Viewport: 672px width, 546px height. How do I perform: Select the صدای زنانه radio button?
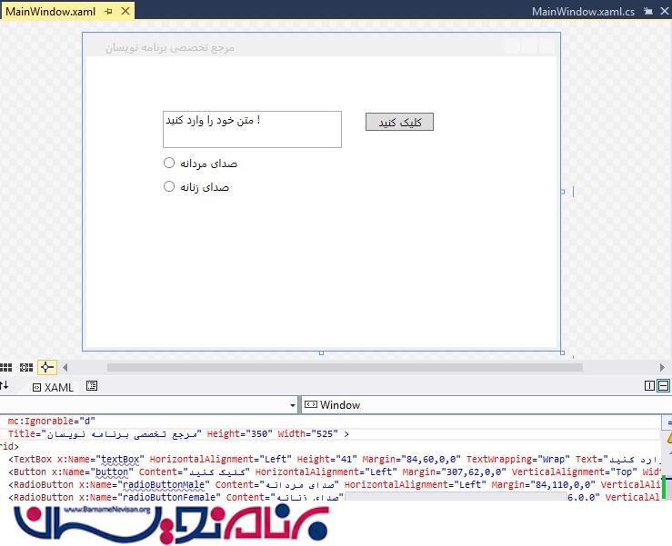pos(169,187)
